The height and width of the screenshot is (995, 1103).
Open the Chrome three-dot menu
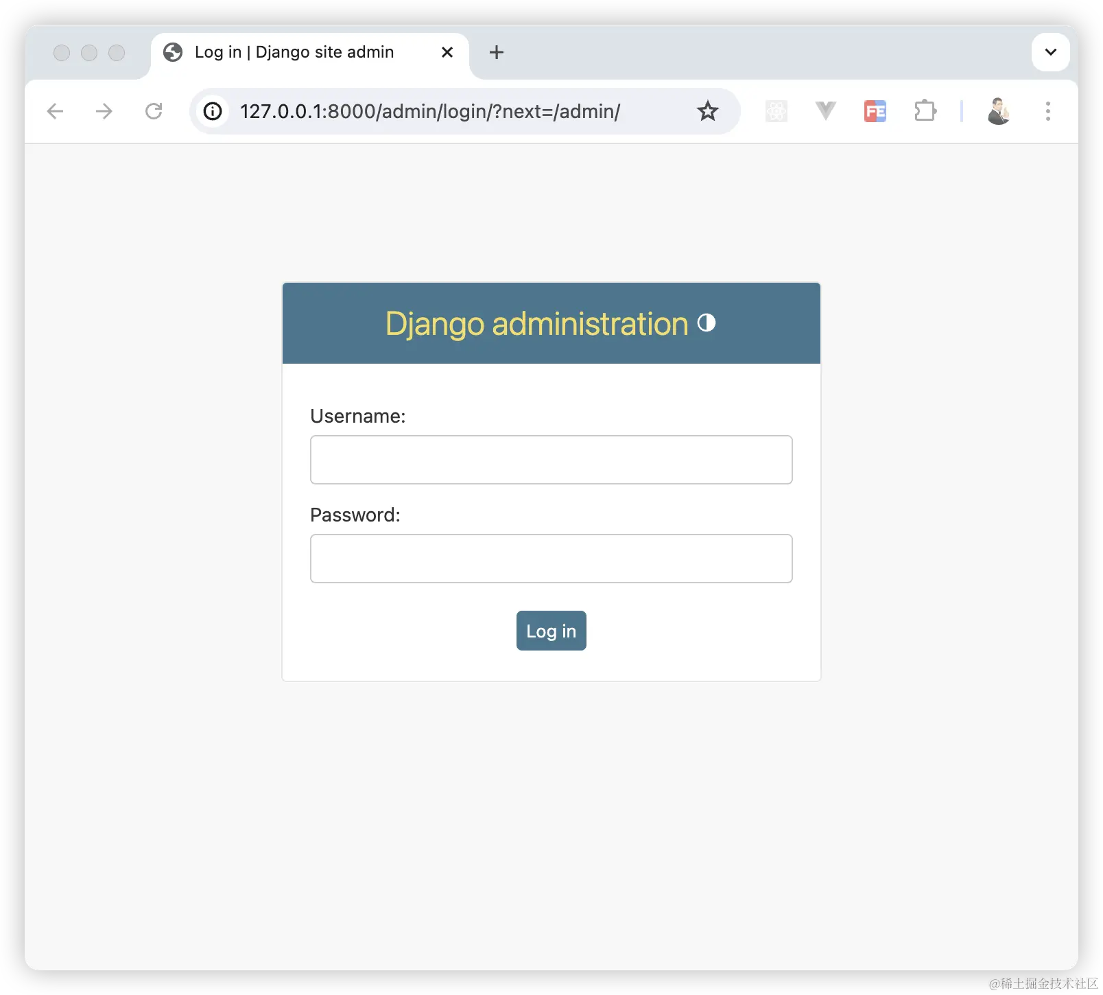click(x=1048, y=111)
